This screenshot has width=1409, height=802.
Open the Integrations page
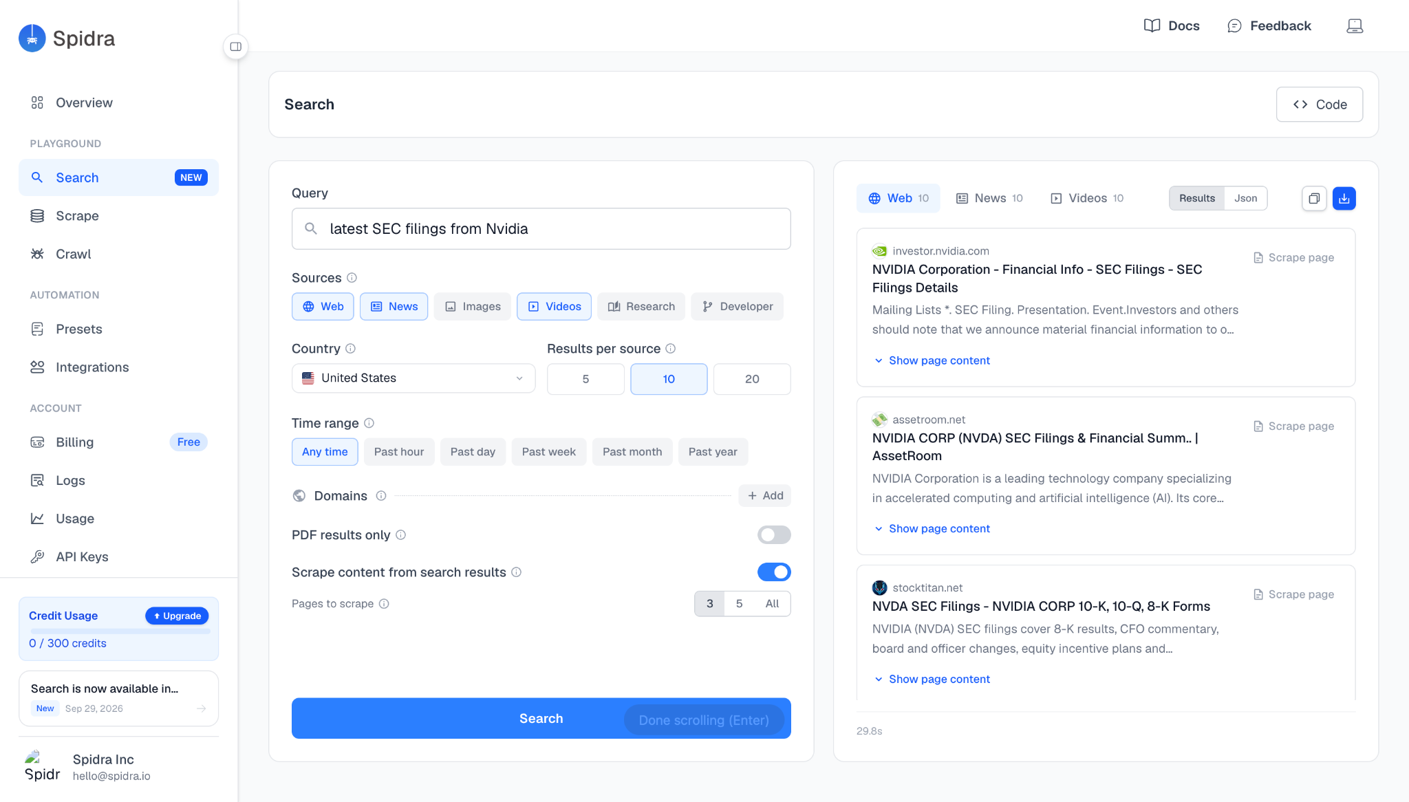(x=118, y=367)
